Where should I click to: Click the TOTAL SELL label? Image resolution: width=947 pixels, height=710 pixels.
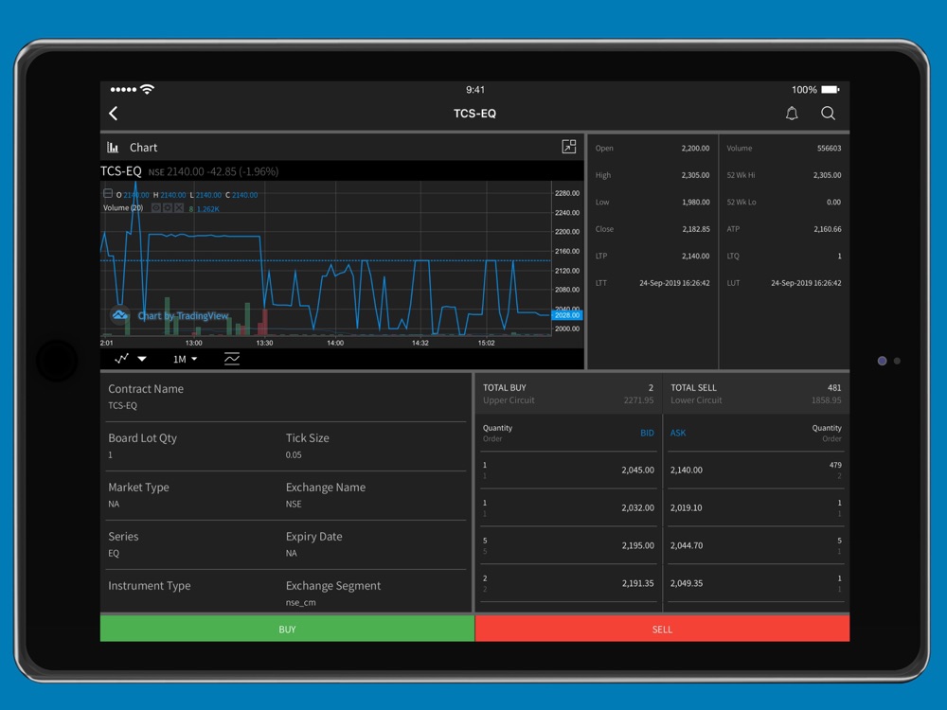[693, 387]
